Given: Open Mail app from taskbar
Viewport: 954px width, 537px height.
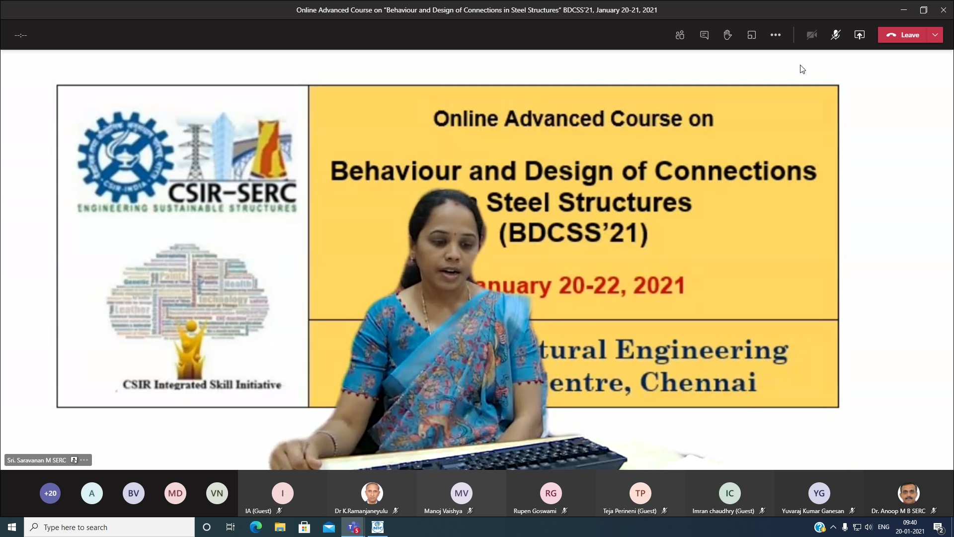Looking at the screenshot, I should (328, 527).
